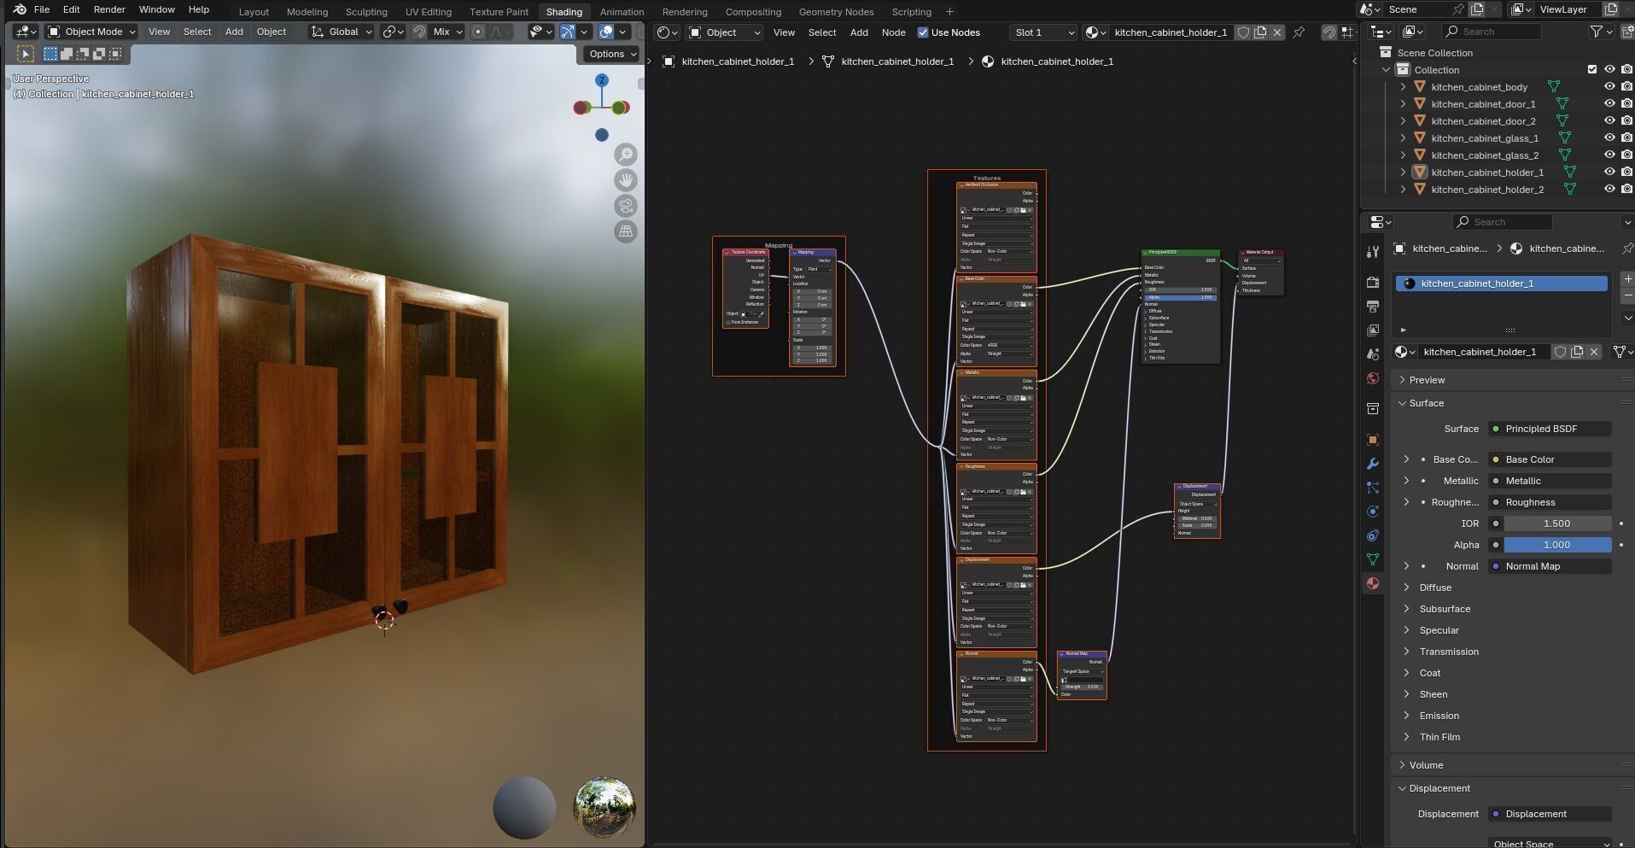Select kitchen_cabinet_holder_1 in material slot list

pyautogui.click(x=1501, y=284)
